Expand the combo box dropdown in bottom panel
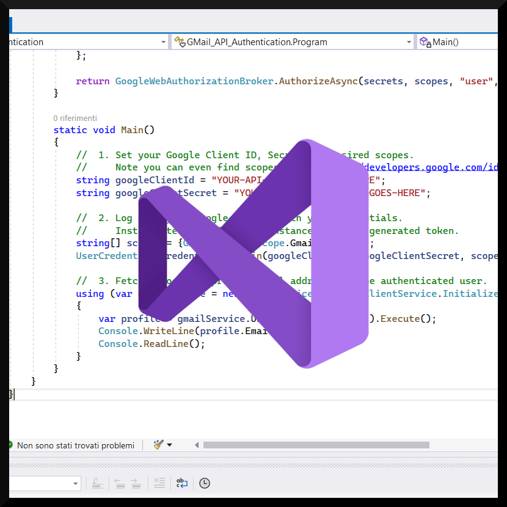This screenshot has width=507, height=507. tap(76, 483)
